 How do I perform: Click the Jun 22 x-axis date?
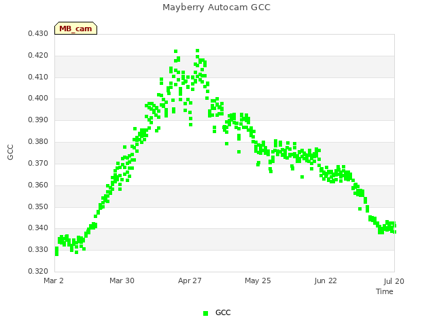point(326,280)
